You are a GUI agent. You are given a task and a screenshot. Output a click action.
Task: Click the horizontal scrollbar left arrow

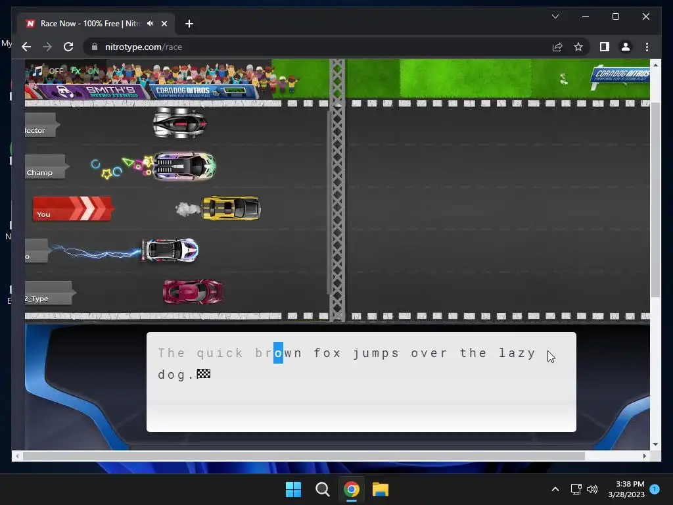click(x=17, y=456)
